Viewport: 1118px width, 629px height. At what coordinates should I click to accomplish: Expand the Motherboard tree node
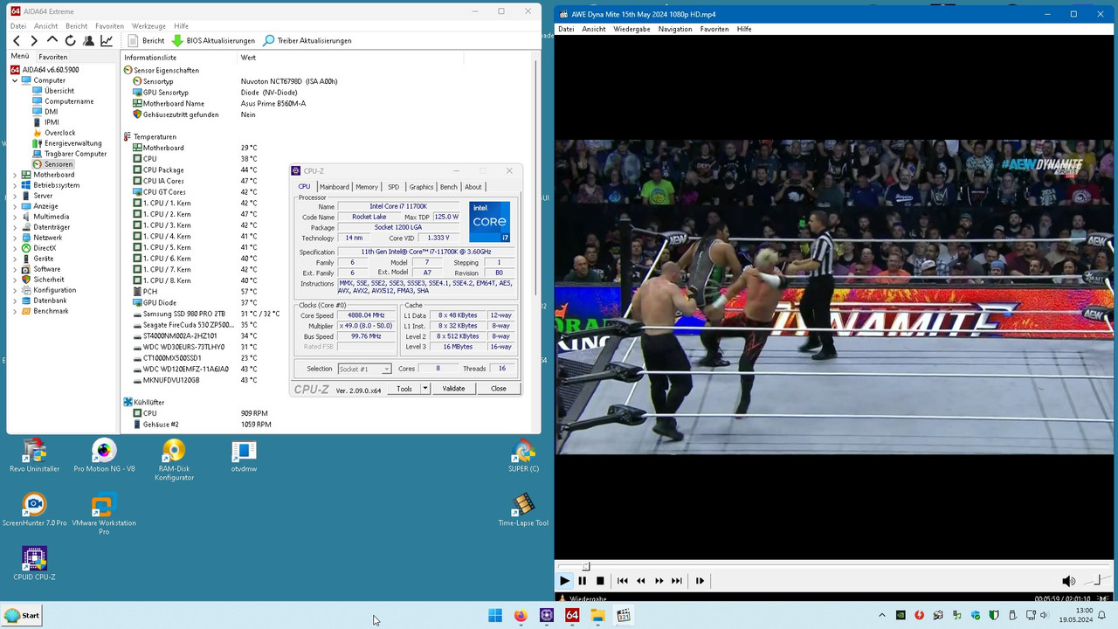[x=15, y=175]
